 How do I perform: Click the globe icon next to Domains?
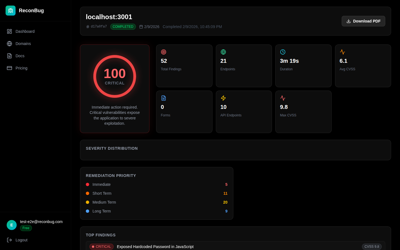(x=9, y=44)
